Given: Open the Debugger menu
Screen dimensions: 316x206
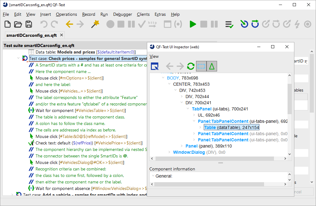Looking at the screenshot, I should [122, 14].
